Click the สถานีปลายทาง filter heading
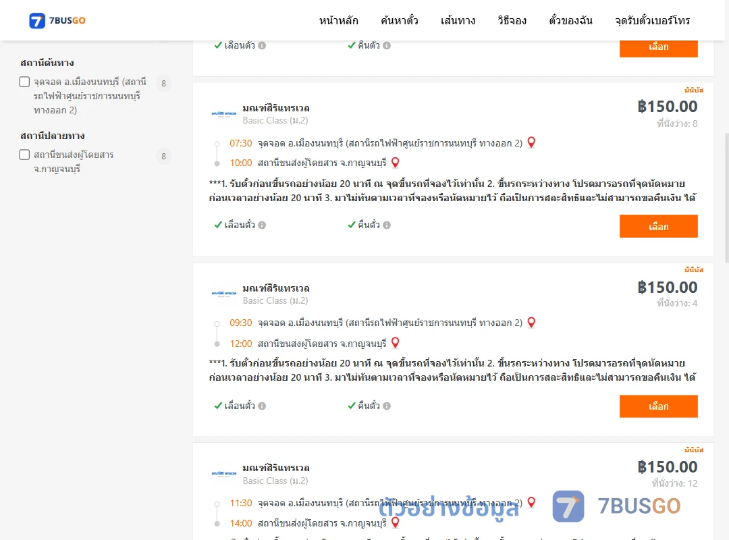729x540 pixels. click(53, 136)
